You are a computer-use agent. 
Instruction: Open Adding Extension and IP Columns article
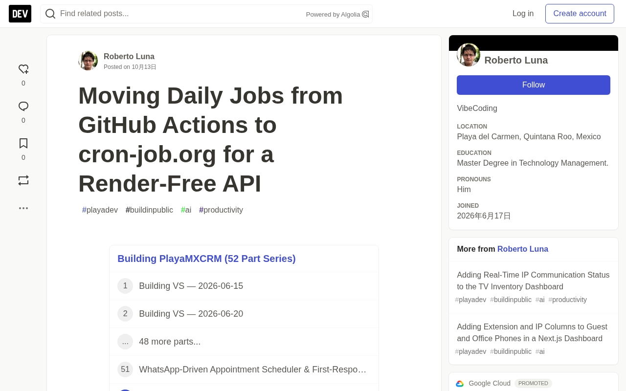[x=532, y=332]
